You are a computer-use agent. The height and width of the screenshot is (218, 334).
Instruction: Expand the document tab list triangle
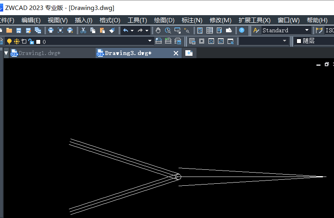[6, 53]
